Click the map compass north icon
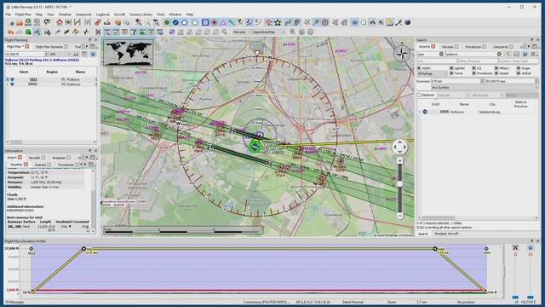The image size is (545, 307). coord(402,54)
